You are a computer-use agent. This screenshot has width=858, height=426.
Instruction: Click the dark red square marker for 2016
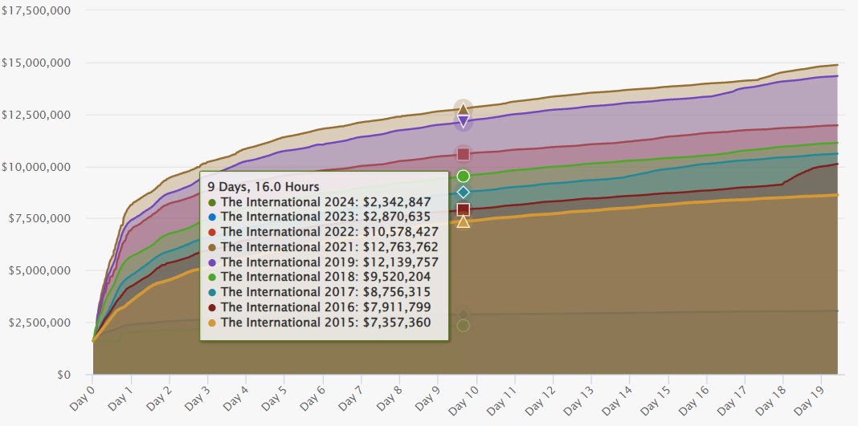463,209
